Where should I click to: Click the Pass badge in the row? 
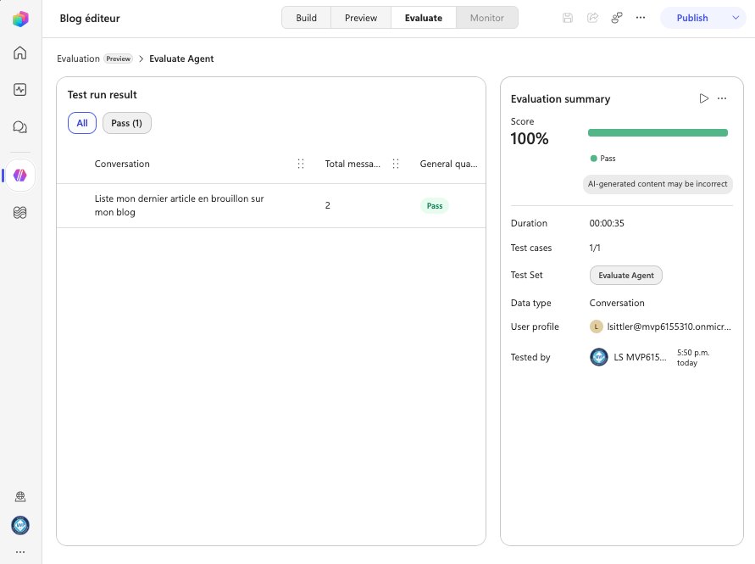pos(435,206)
